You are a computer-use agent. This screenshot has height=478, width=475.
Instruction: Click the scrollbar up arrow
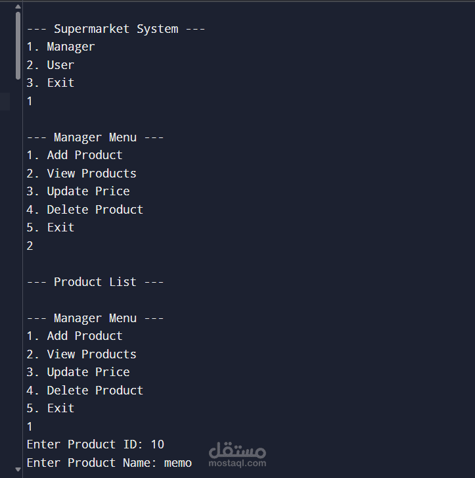coord(18,6)
